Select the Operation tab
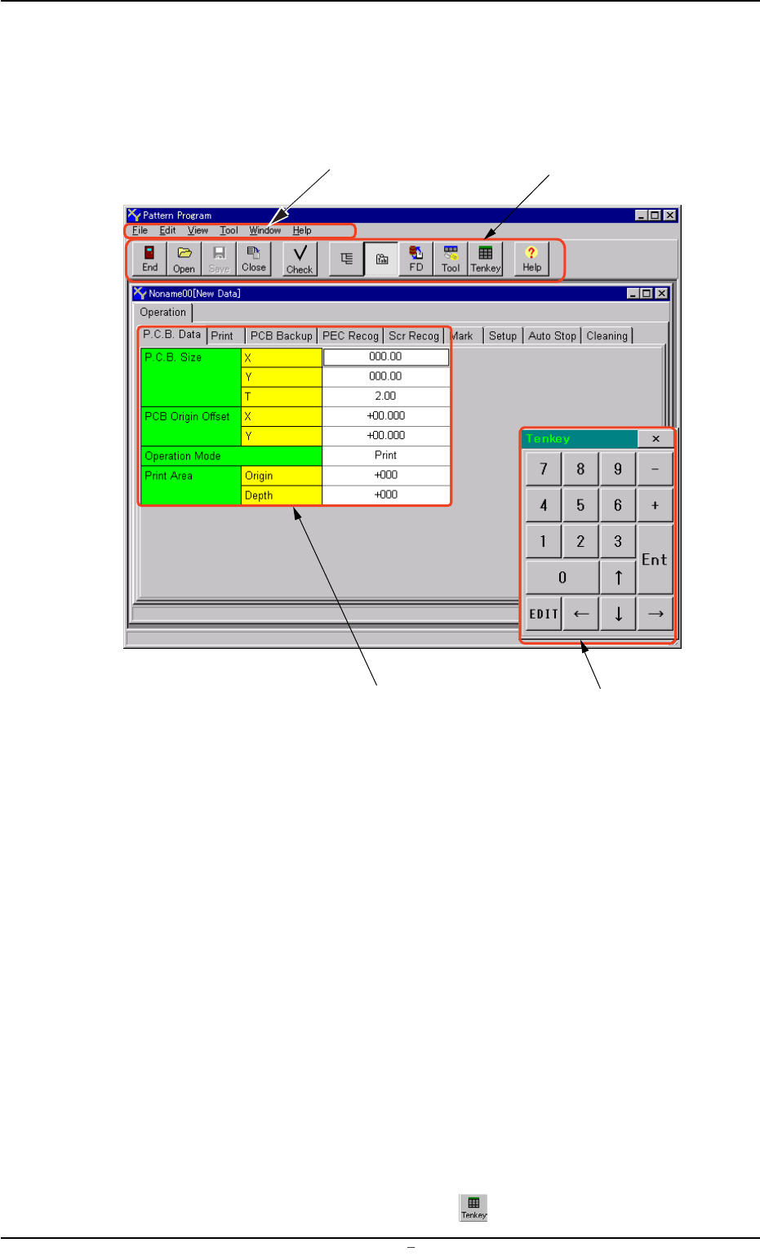Image resolution: width=760 pixels, height=1256 pixels. point(163,313)
